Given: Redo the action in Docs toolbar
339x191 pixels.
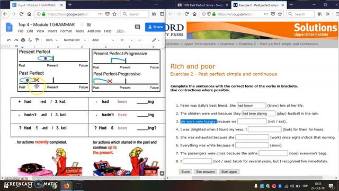Looking at the screenshot, I should point(16,40).
